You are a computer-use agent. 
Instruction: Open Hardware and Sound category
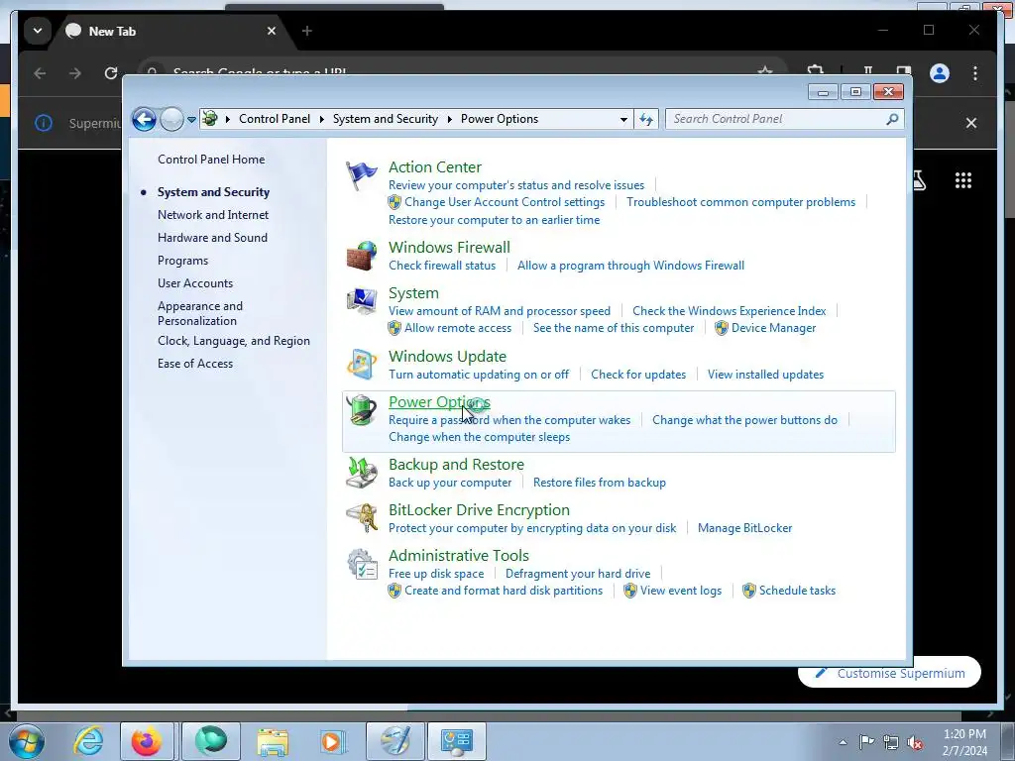[212, 238]
